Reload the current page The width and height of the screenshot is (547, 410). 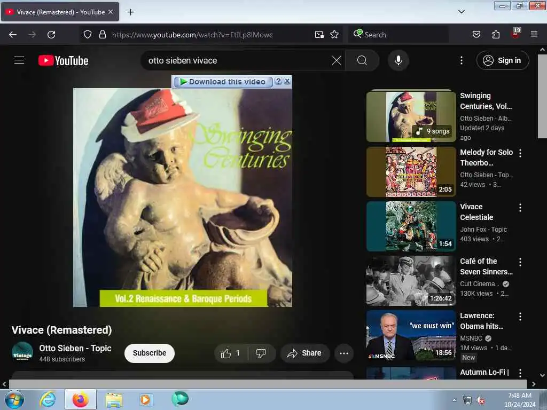tap(51, 35)
